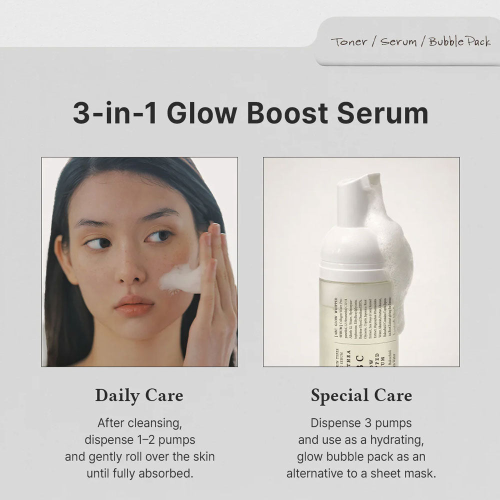500x500 pixels.
Task: Click 'and use as a hydrating,' line
Action: point(361,440)
